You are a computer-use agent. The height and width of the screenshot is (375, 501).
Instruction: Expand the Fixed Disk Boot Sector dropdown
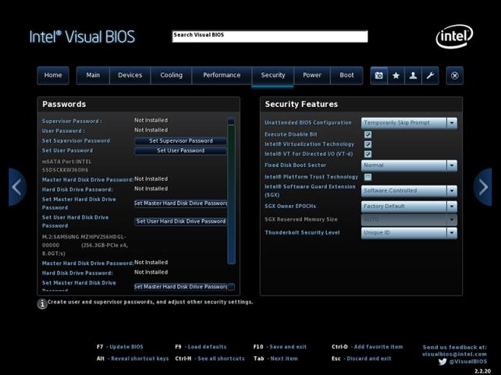(409, 165)
